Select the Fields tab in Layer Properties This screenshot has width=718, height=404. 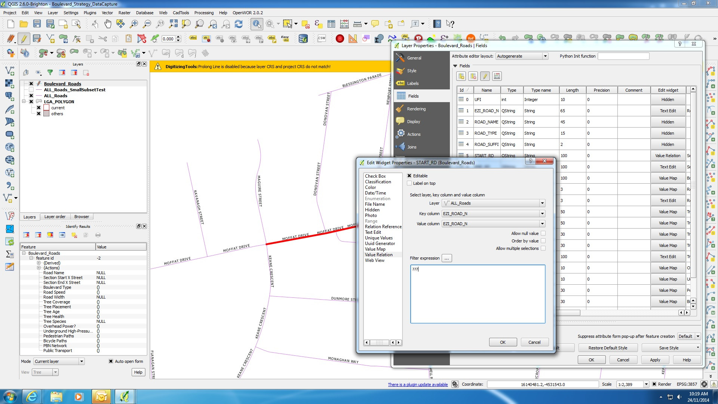click(x=413, y=96)
